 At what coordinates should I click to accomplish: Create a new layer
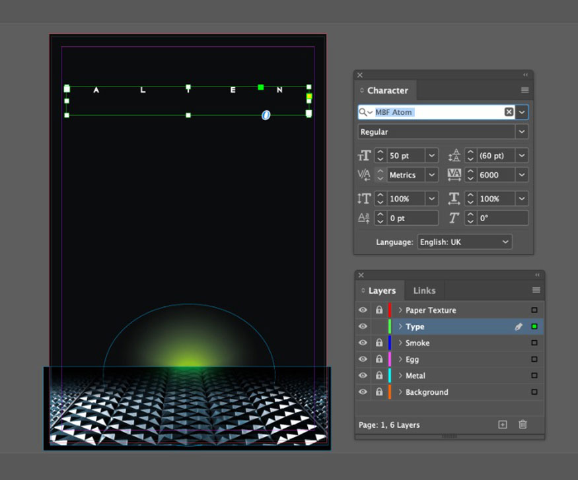tap(503, 425)
